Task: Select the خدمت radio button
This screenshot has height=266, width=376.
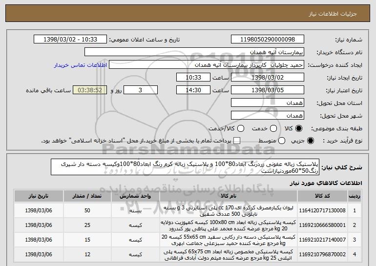Action: tap(273, 128)
